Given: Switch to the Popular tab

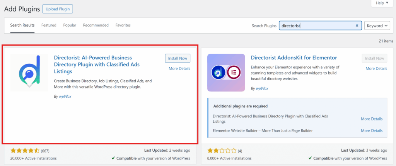Looking at the screenshot, I should (70, 25).
